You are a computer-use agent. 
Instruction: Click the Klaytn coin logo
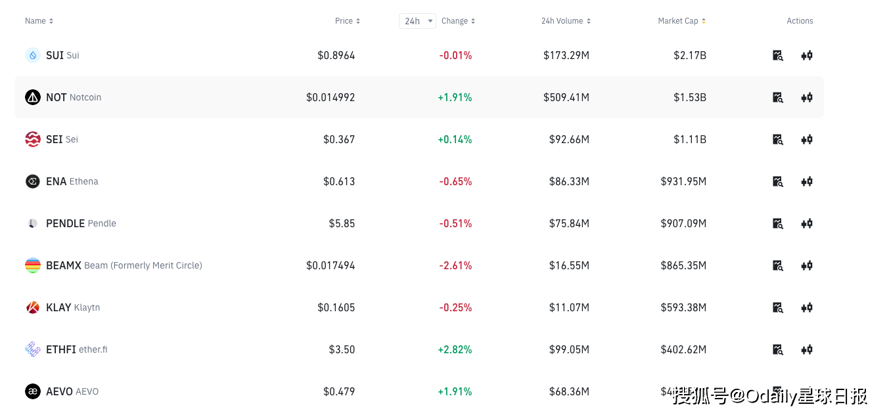click(x=33, y=307)
